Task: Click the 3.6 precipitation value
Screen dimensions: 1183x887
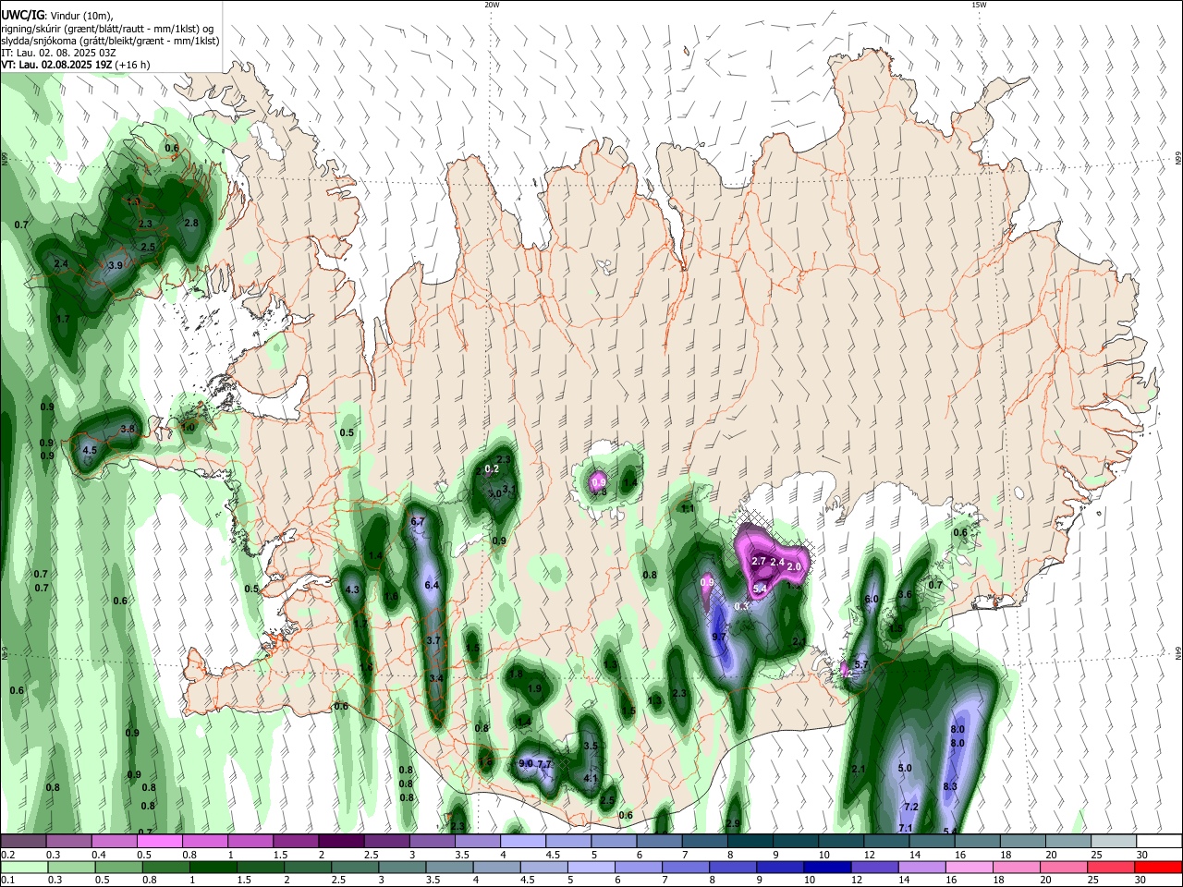Action: tap(905, 595)
